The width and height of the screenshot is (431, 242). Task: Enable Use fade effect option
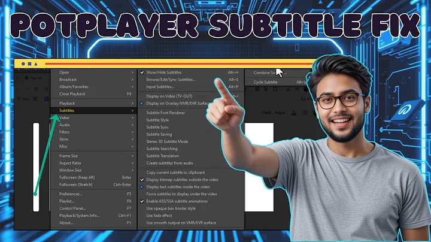point(159,215)
